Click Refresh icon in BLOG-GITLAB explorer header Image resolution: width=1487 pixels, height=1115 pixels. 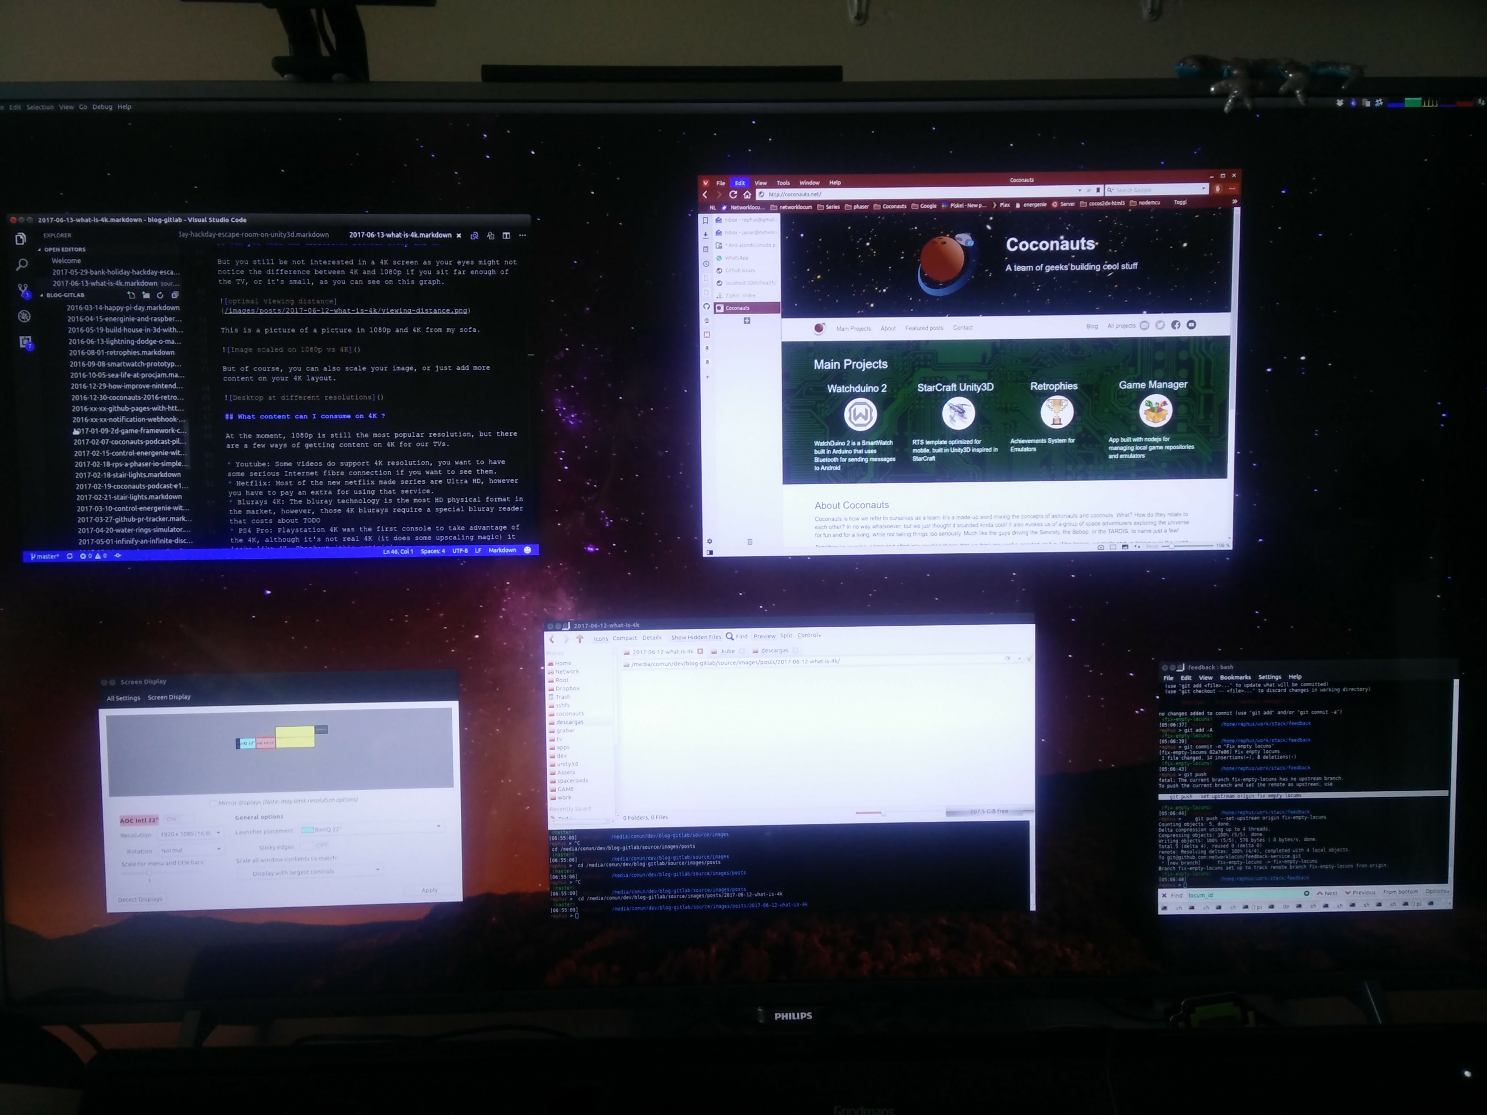pyautogui.click(x=160, y=295)
